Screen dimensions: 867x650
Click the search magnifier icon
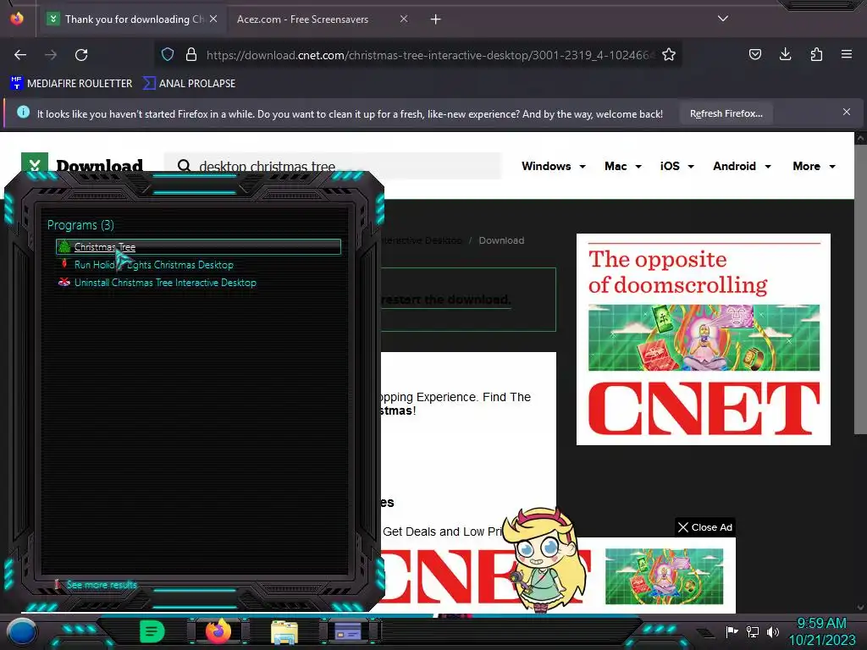pyautogui.click(x=184, y=166)
